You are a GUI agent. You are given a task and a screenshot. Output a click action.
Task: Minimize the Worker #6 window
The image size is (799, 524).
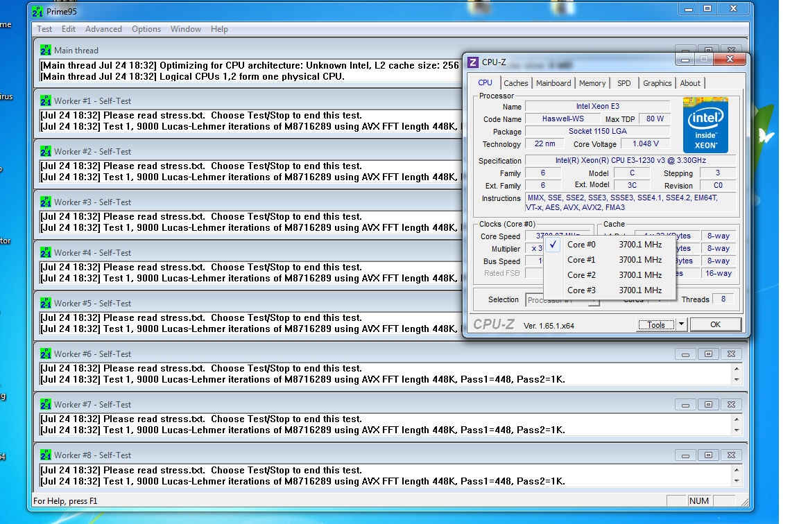(685, 354)
